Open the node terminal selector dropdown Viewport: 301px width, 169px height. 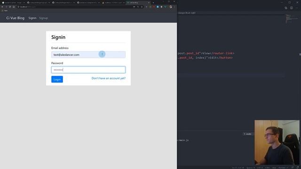pos(248,134)
